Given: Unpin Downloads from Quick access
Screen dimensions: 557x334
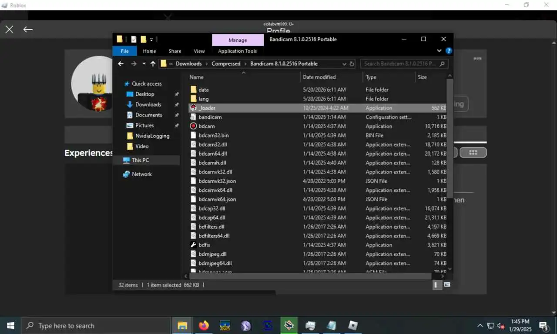Looking at the screenshot, I should (177, 104).
